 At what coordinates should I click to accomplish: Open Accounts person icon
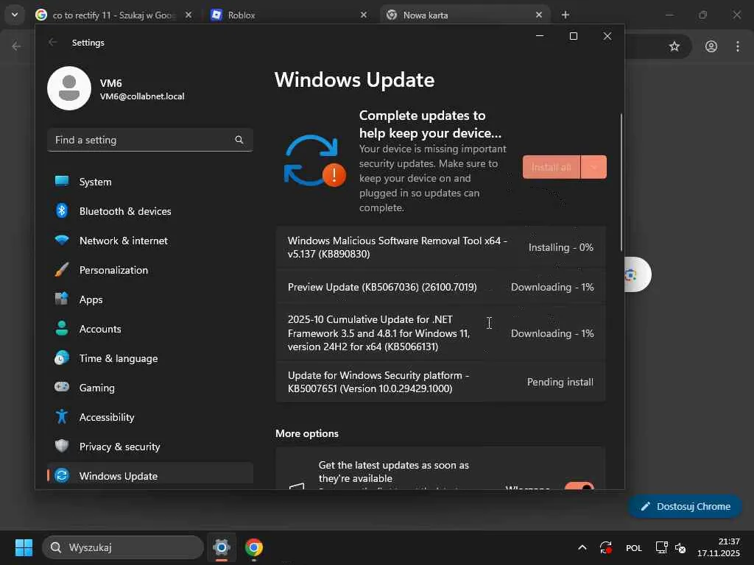point(62,328)
